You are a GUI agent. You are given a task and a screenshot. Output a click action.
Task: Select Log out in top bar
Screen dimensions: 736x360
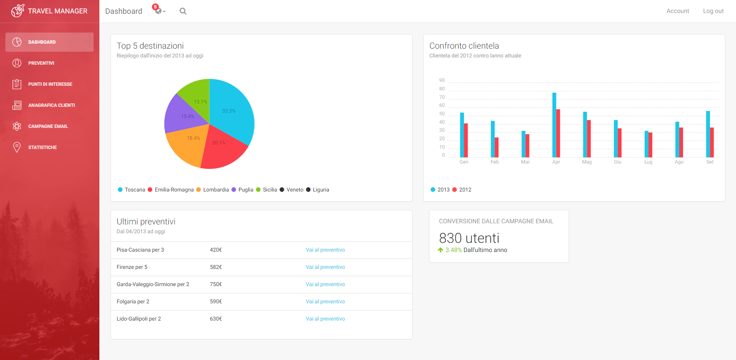(x=713, y=11)
